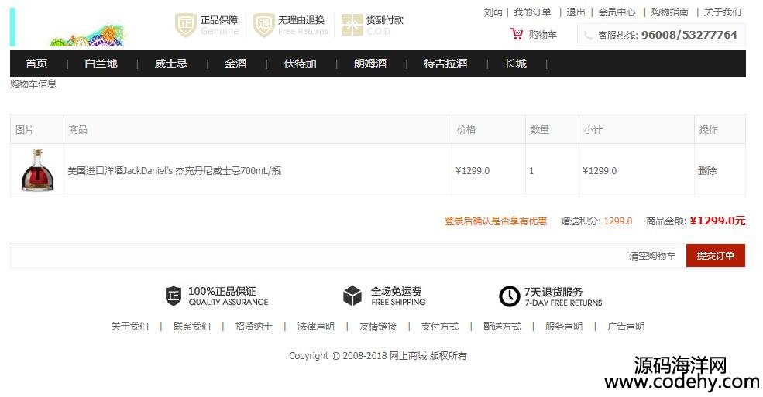The height and width of the screenshot is (397, 763).
Task: Open the 白兰地 category
Action: pyautogui.click(x=101, y=63)
